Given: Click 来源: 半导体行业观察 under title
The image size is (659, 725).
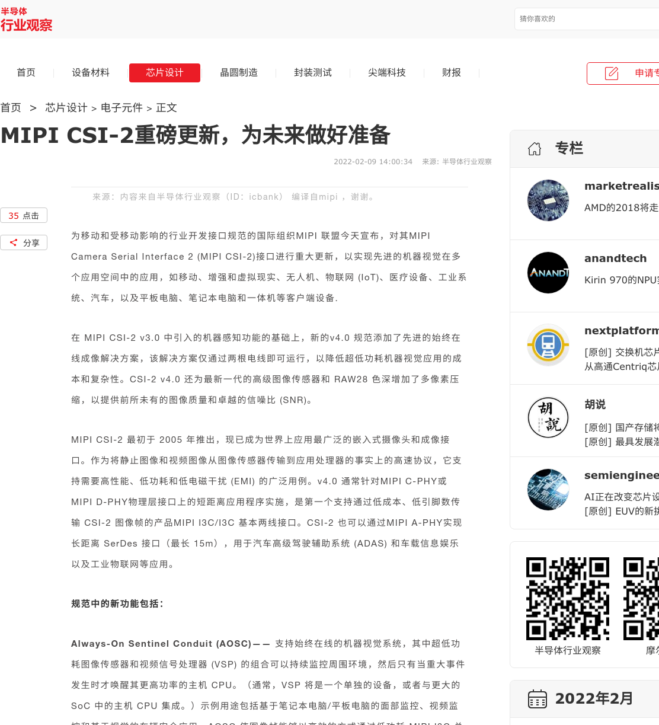Looking at the screenshot, I should [457, 162].
